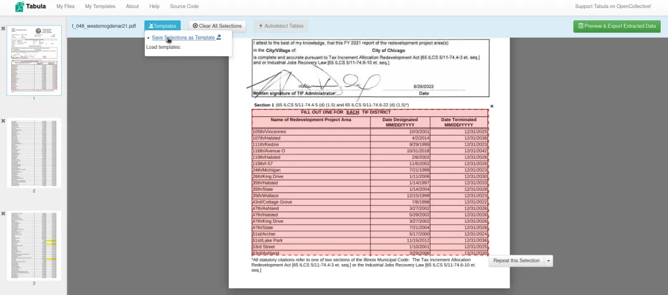668x295 pixels.
Task: Click the export button's table icon
Action: 581,26
